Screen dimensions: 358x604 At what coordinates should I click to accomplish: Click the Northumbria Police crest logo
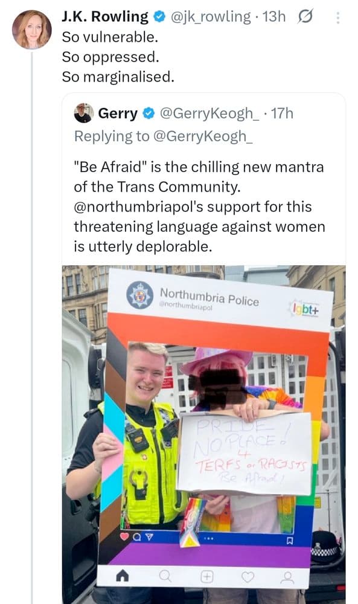pos(139,295)
